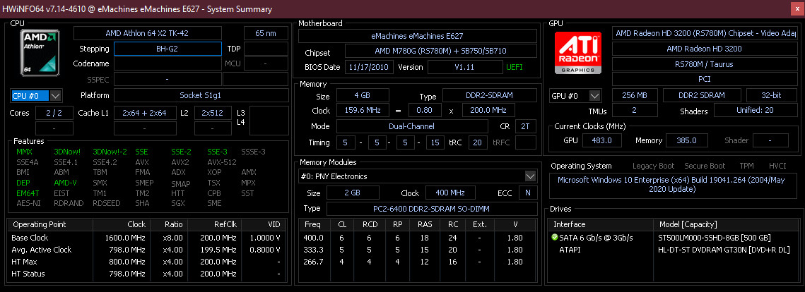Click the Windows 10 Enterprise OS description
Viewport: 805px width, 292px height.
[x=672, y=185]
